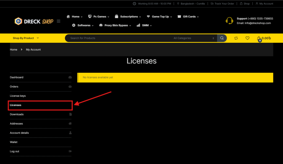Click the working hours text

pos(154,4)
